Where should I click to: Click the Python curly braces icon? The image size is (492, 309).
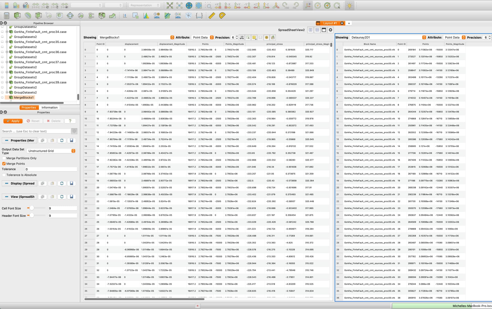[199, 16]
